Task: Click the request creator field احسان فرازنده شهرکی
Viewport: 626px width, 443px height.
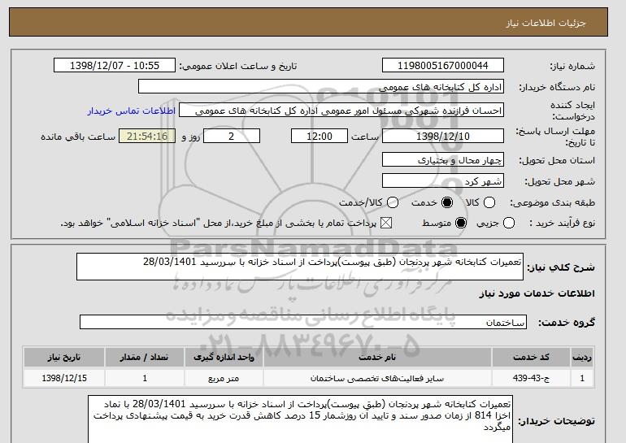Action: click(x=341, y=111)
